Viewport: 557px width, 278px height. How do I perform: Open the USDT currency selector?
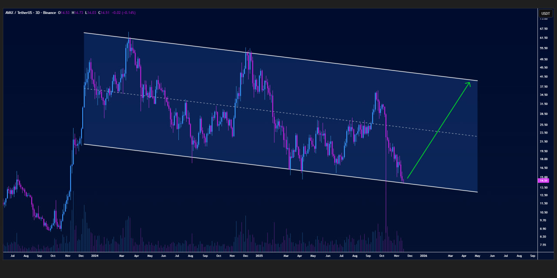[545, 13]
